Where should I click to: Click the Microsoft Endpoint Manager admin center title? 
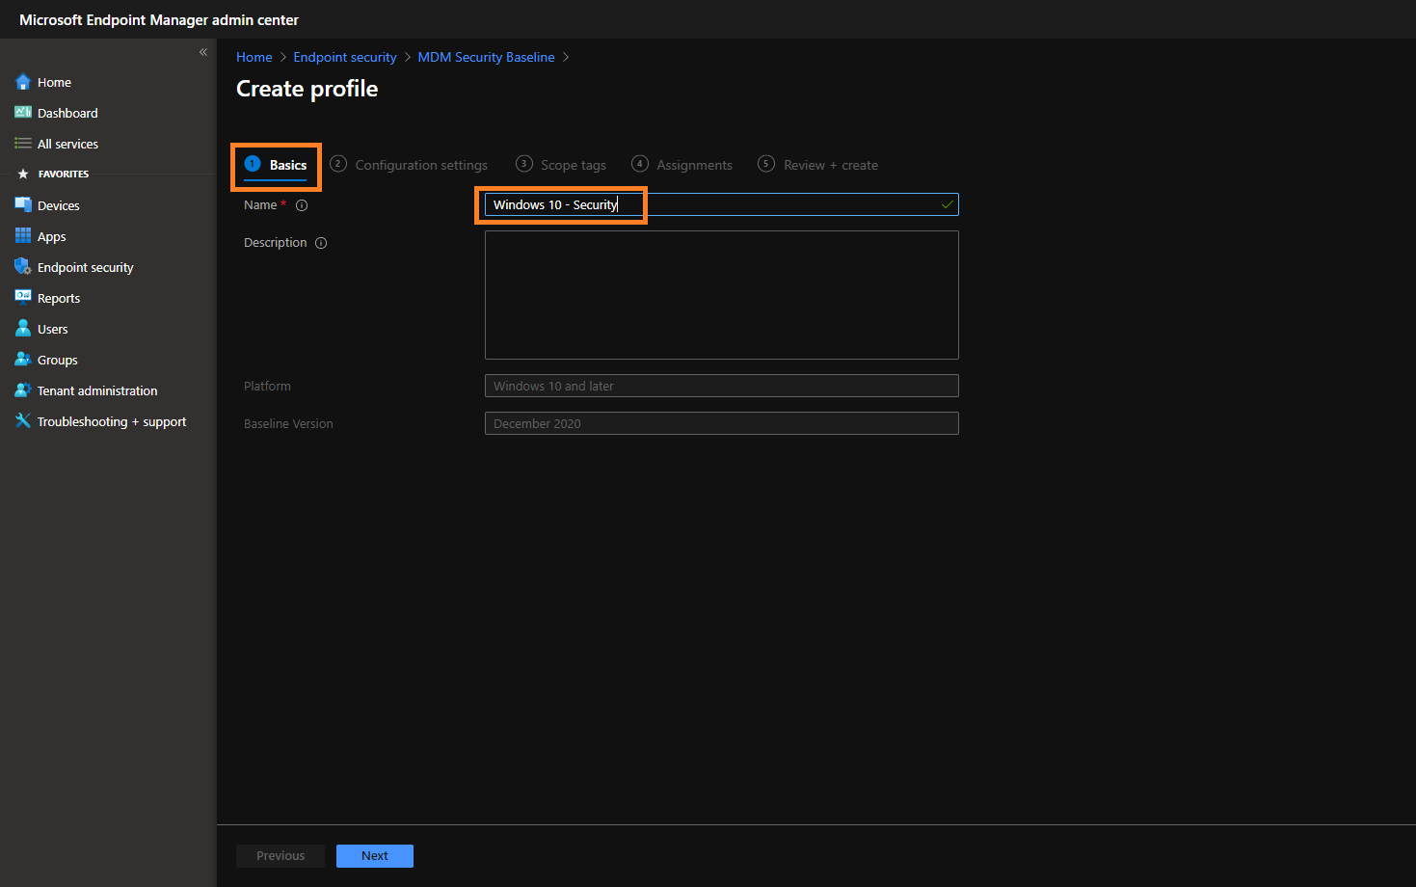[x=159, y=19]
